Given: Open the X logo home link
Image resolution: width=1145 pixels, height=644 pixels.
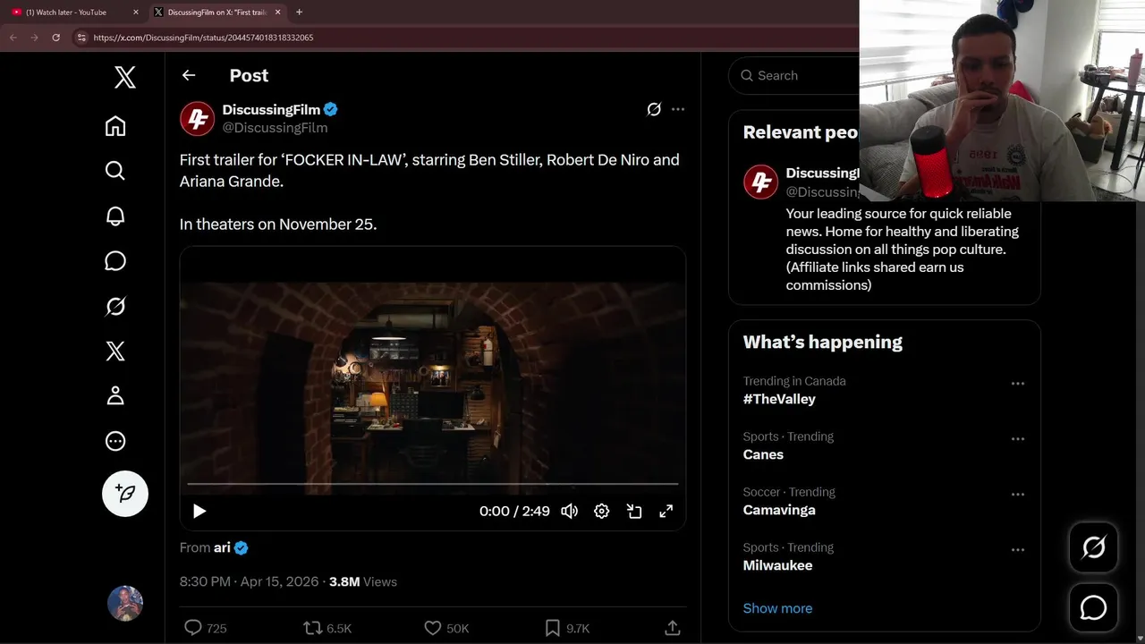Looking at the screenshot, I should click(x=125, y=77).
